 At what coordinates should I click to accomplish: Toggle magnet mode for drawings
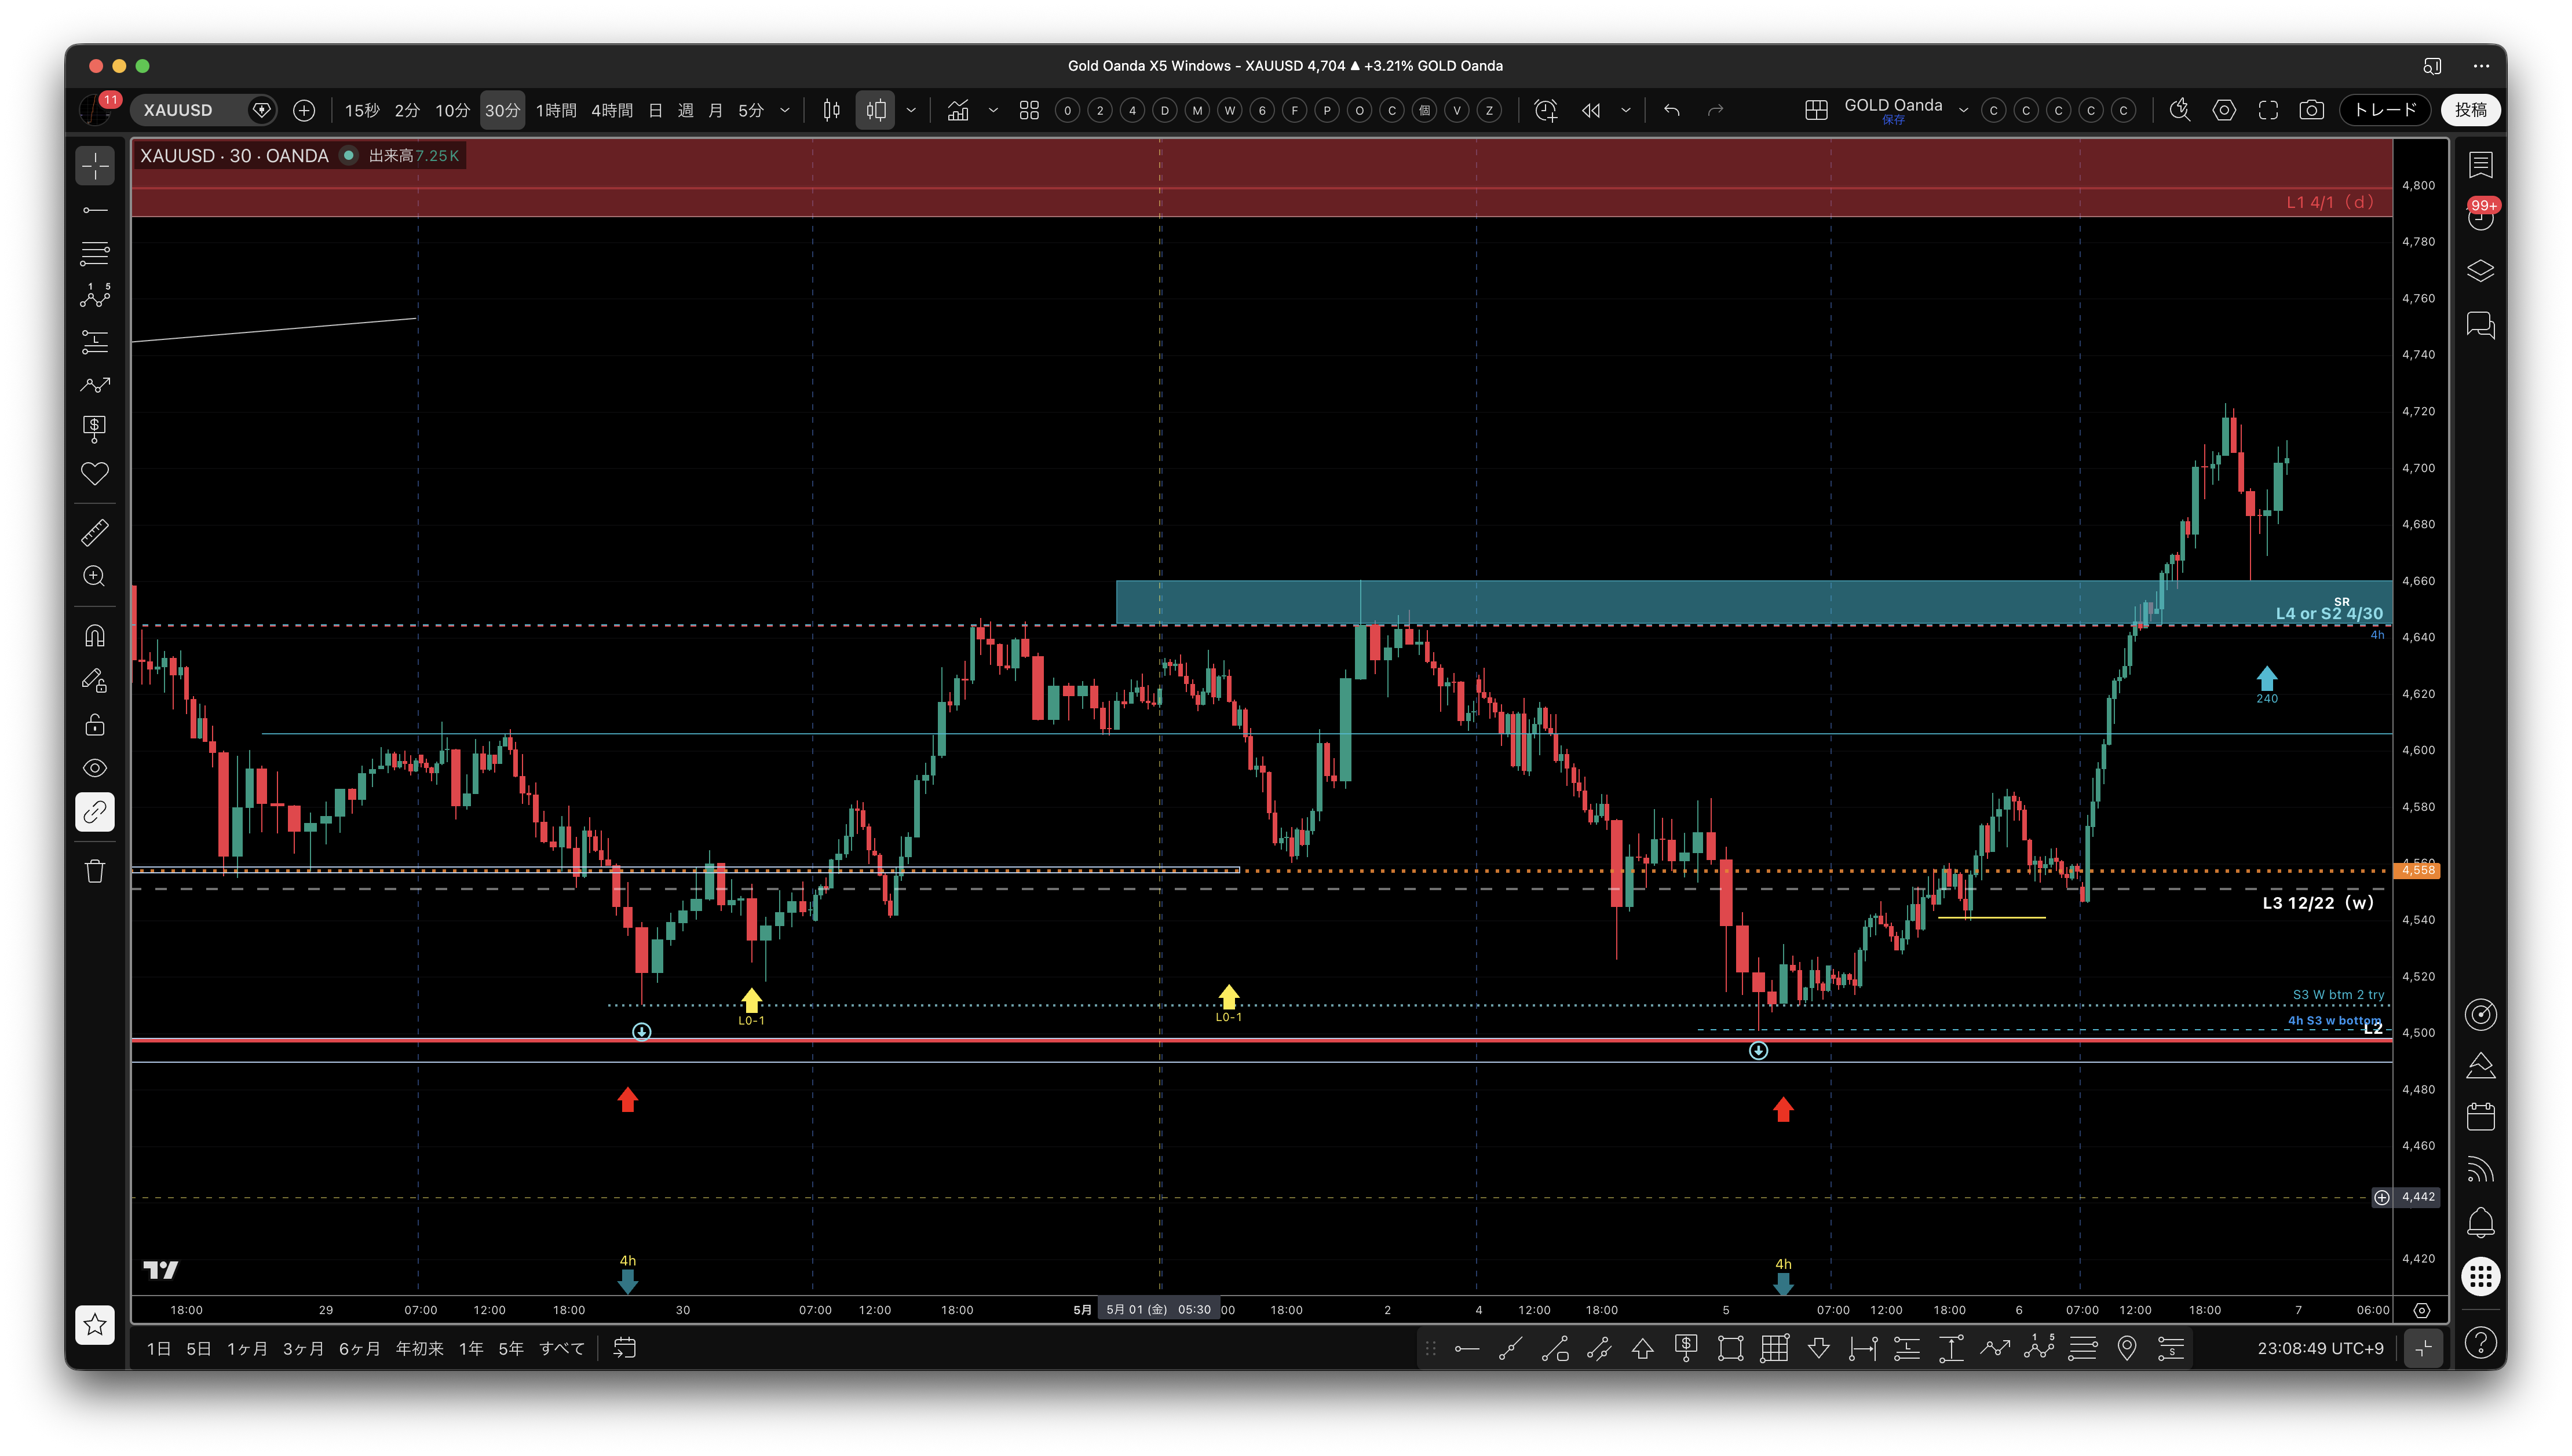tap(95, 636)
